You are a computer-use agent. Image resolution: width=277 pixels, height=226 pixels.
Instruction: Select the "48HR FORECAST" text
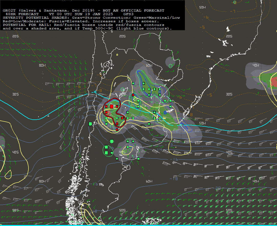[x=22, y=14]
